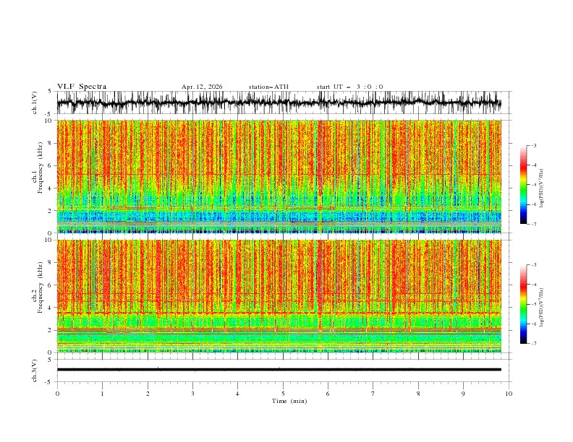Select the date text "Apr. 12, 2026"
The image size is (573, 442).
click(x=202, y=87)
